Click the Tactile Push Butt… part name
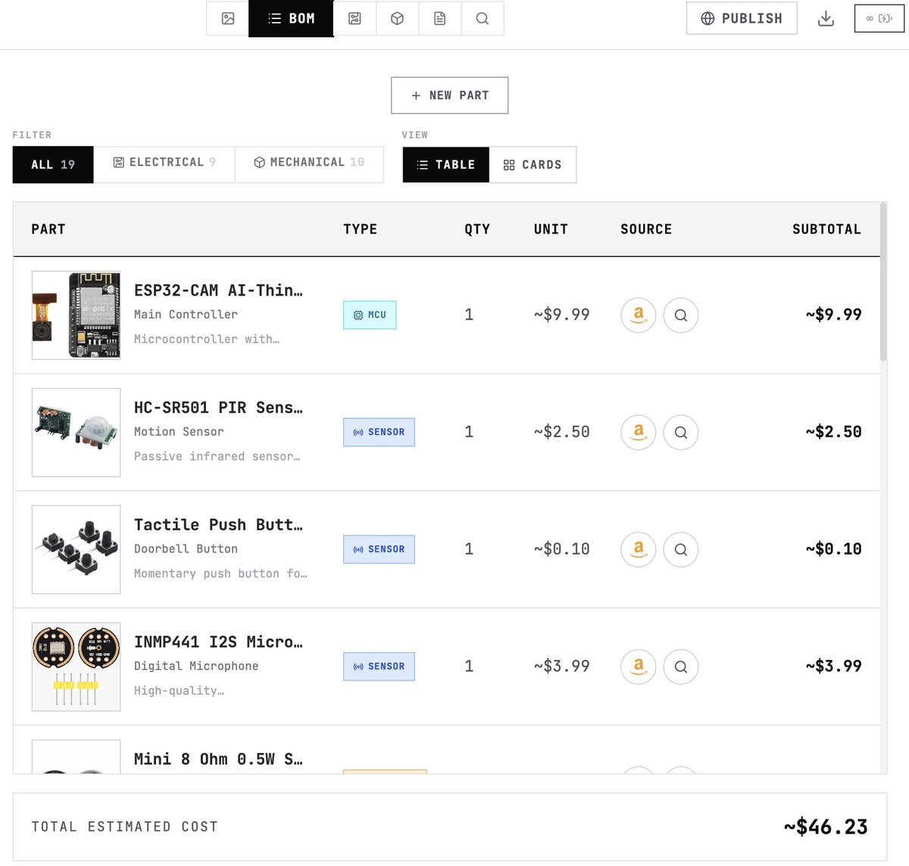 [x=218, y=525]
